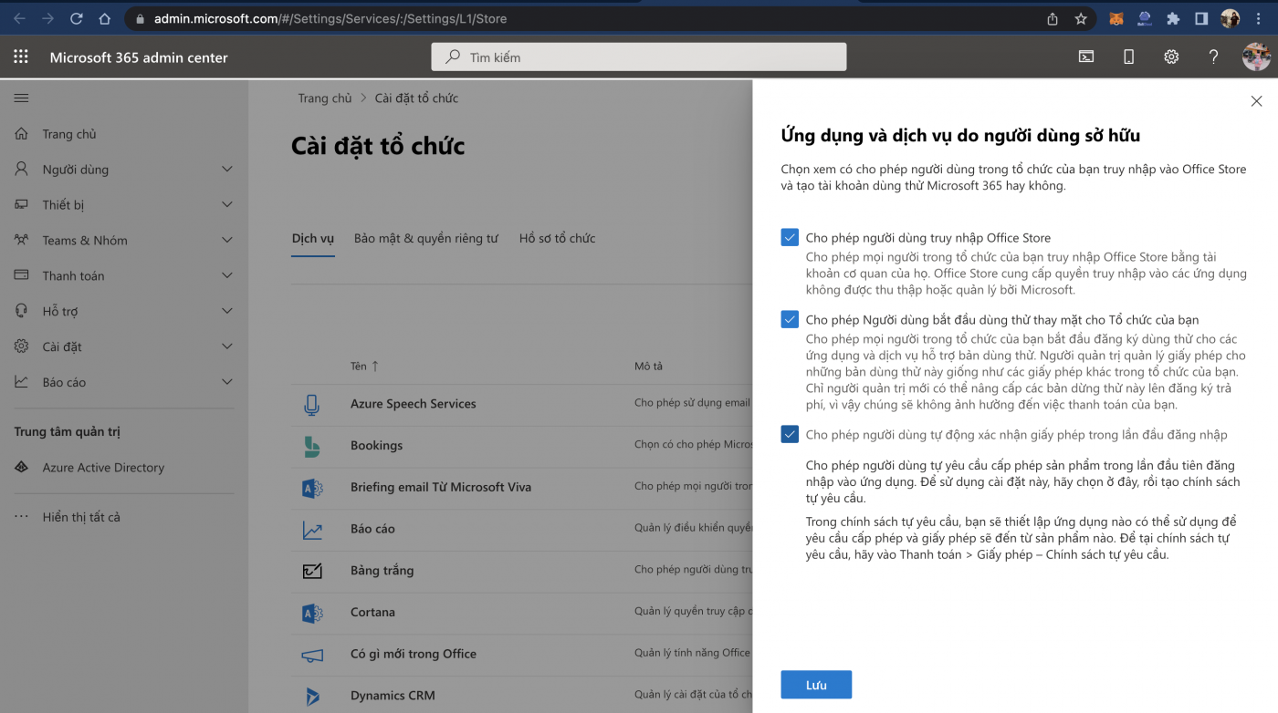Expand the Cài đặt chevron
Viewport: 1278px width, 713px height.
(x=227, y=346)
